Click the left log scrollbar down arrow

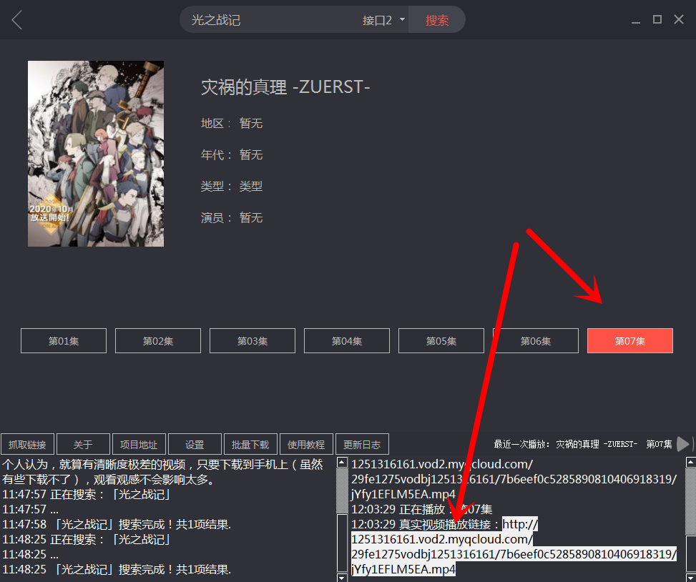click(x=342, y=577)
